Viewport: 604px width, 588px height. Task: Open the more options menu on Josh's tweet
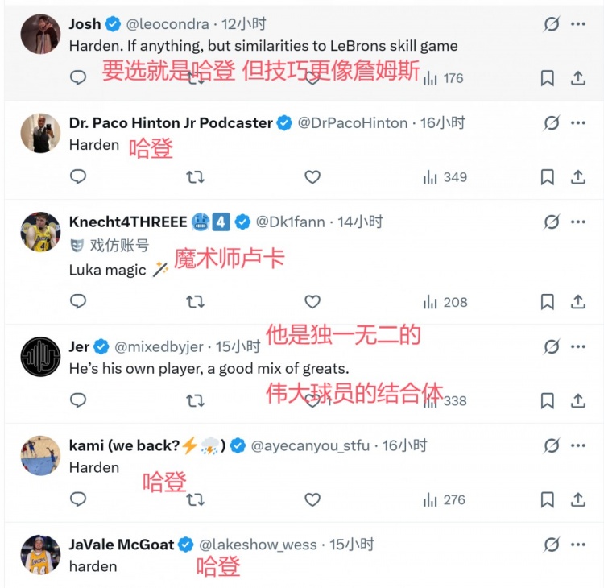577,24
